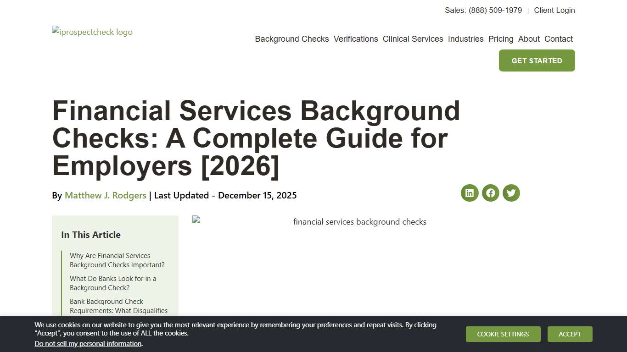Image resolution: width=627 pixels, height=352 pixels.
Task: Open the Industries navigation menu
Action: coord(465,39)
